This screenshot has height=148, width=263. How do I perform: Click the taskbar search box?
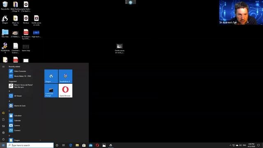coord(30,145)
